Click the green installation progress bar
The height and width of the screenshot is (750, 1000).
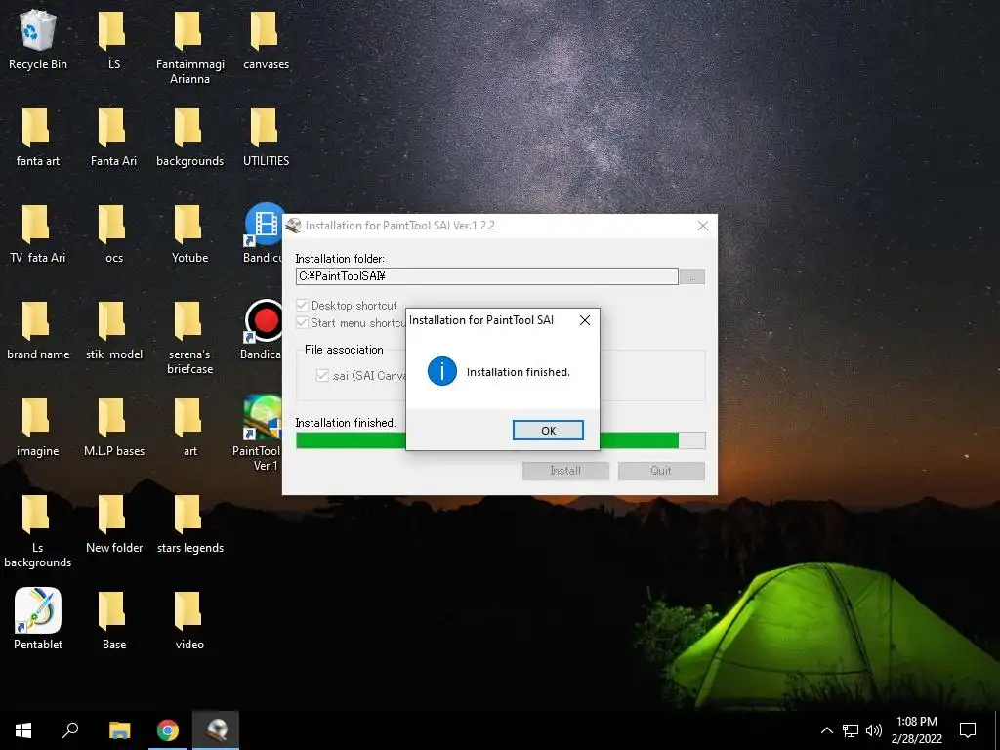point(501,440)
